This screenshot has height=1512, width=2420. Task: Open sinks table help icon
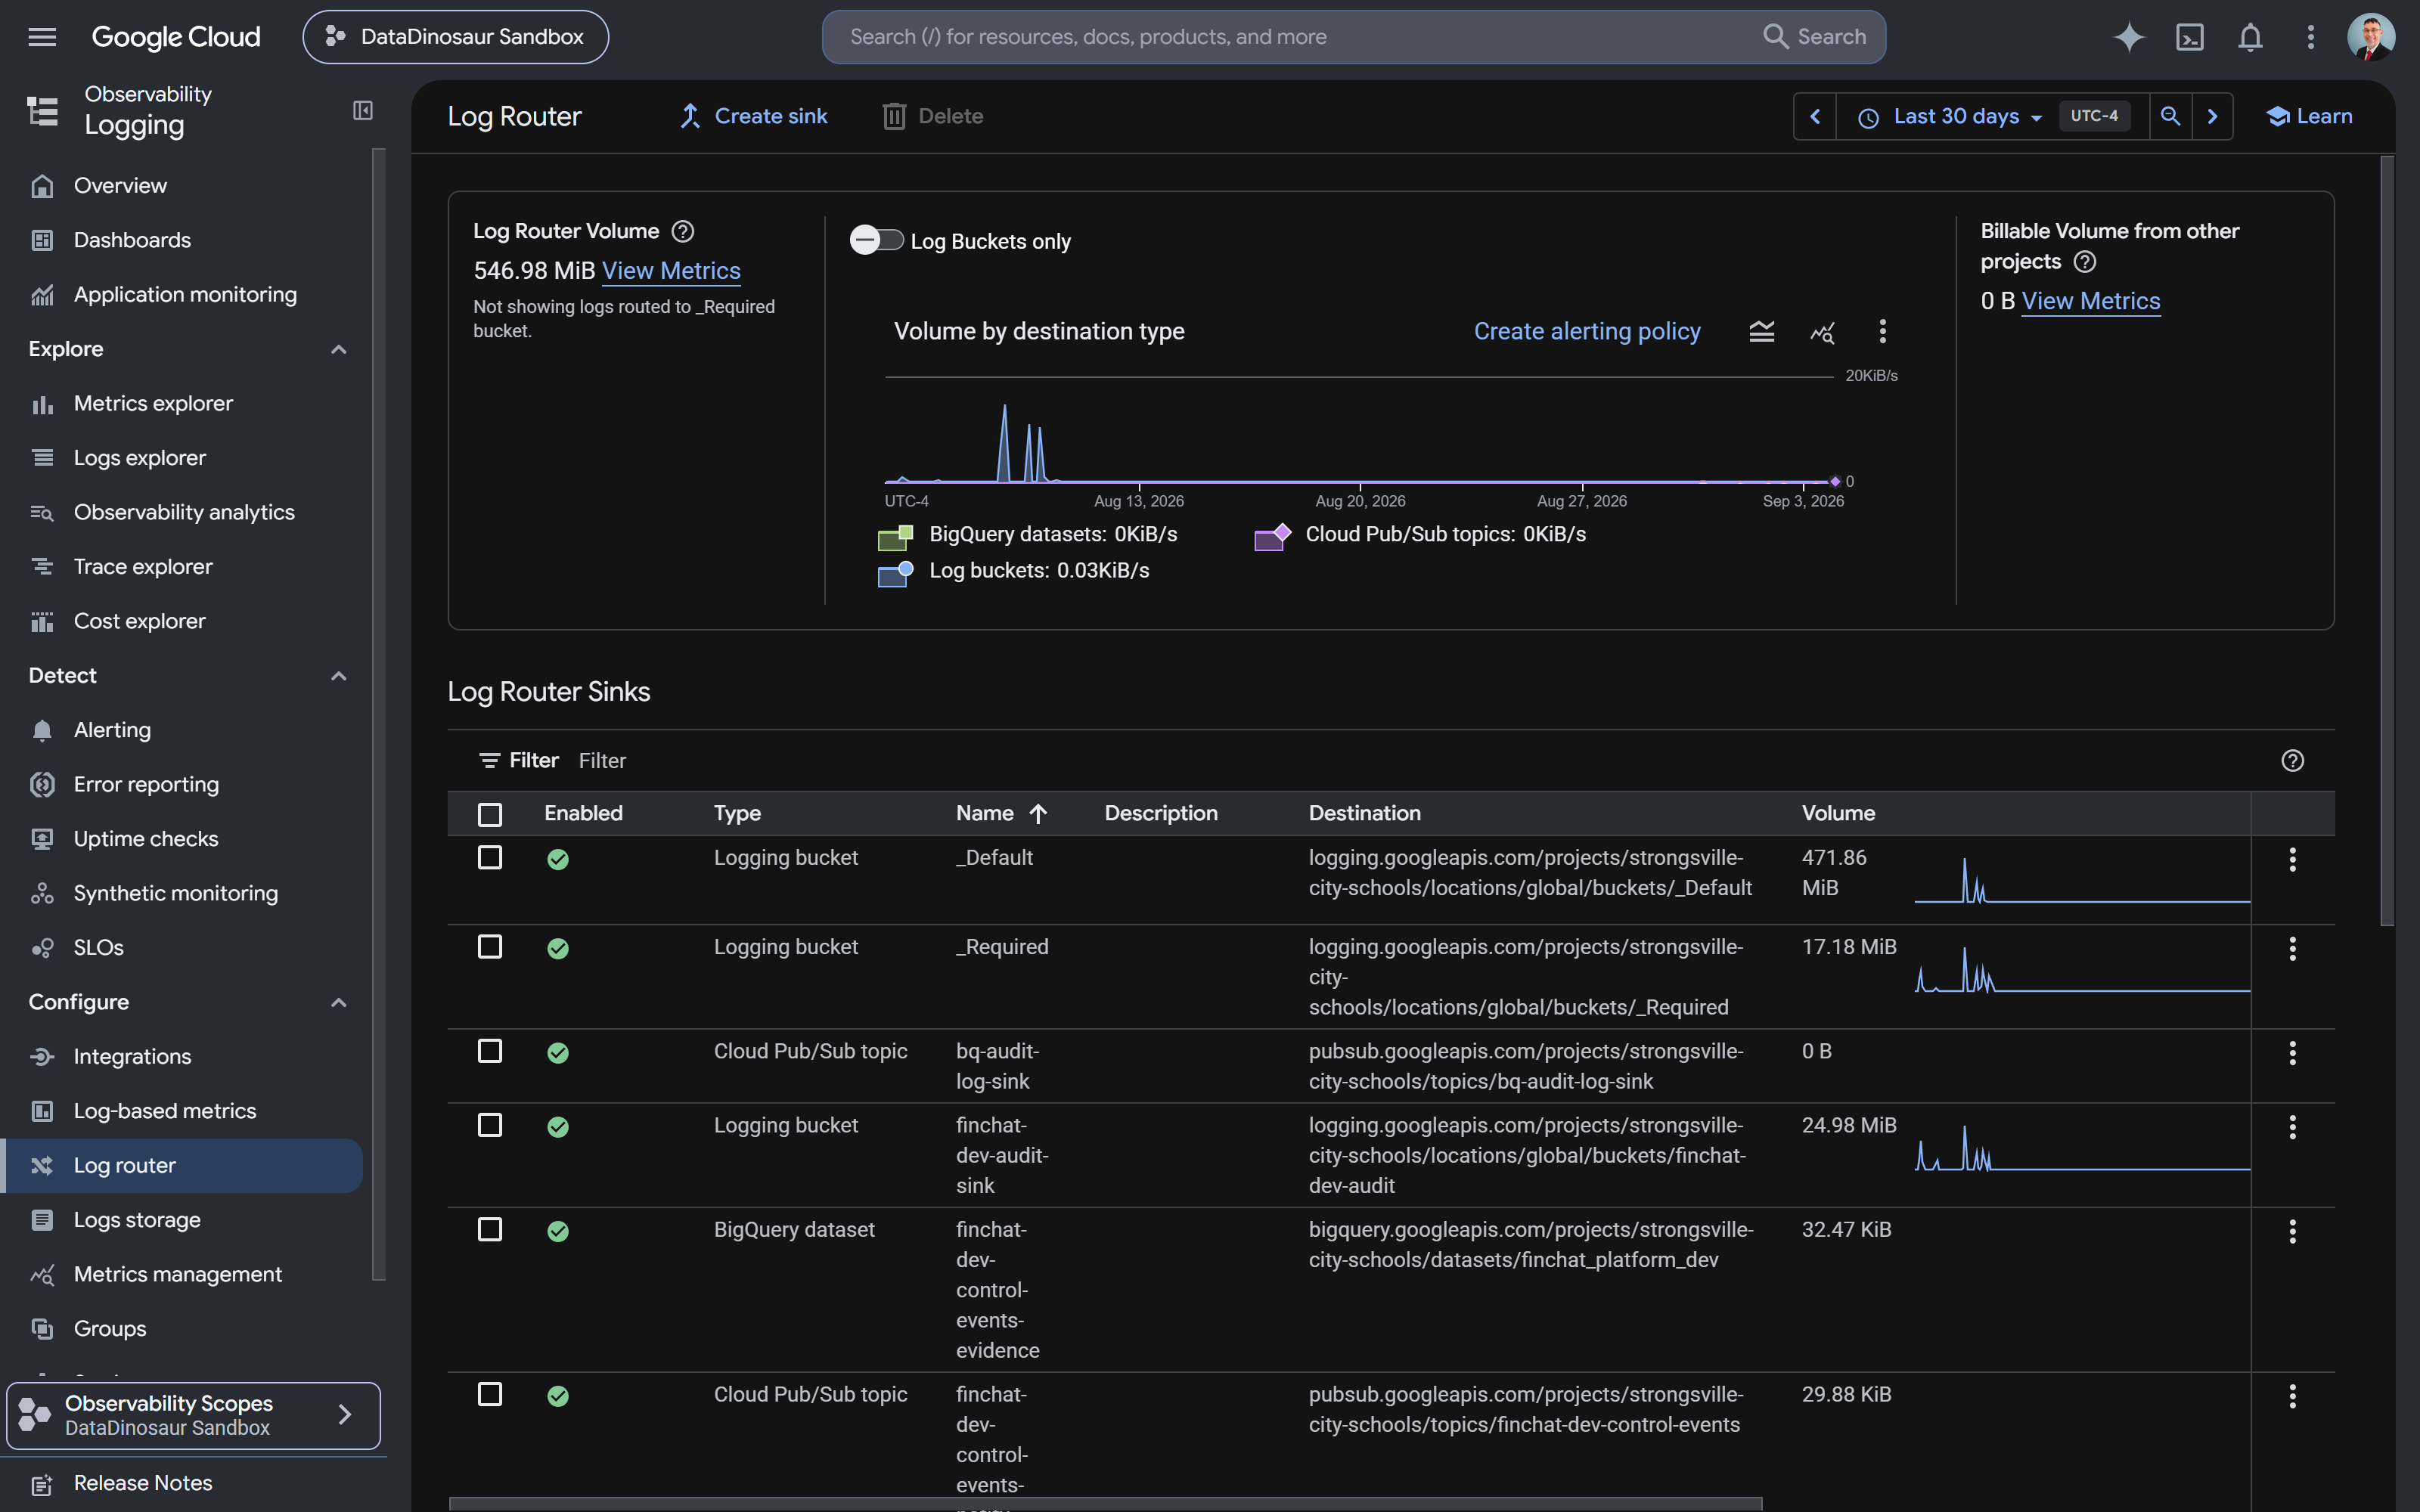pyautogui.click(x=2293, y=761)
